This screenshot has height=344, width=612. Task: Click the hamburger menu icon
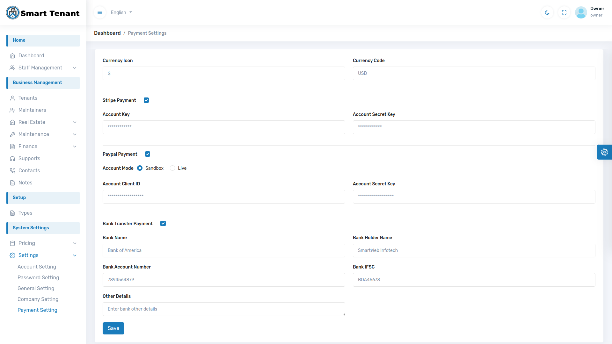100,12
